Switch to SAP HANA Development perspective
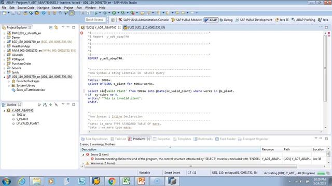This screenshot has height=186, width=332. [x=254, y=20]
